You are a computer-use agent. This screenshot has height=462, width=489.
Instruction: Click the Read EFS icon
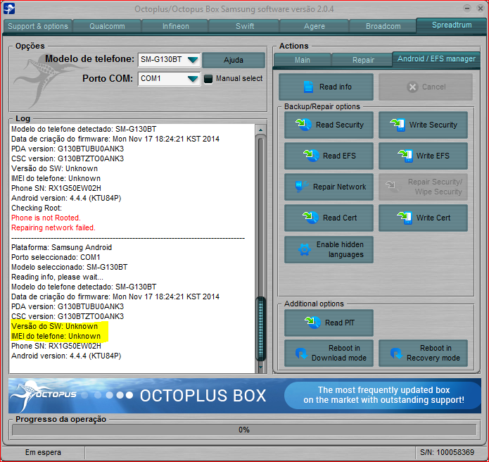(311, 156)
